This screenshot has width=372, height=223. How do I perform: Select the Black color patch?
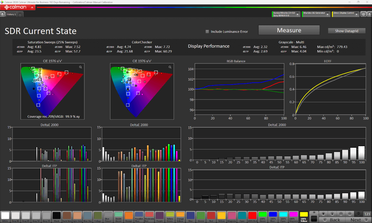tap(56, 216)
